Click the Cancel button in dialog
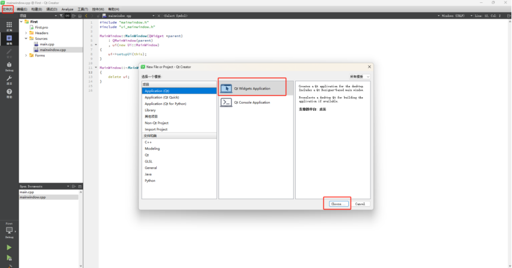Screen dimensions: 512x268 click(x=360, y=204)
